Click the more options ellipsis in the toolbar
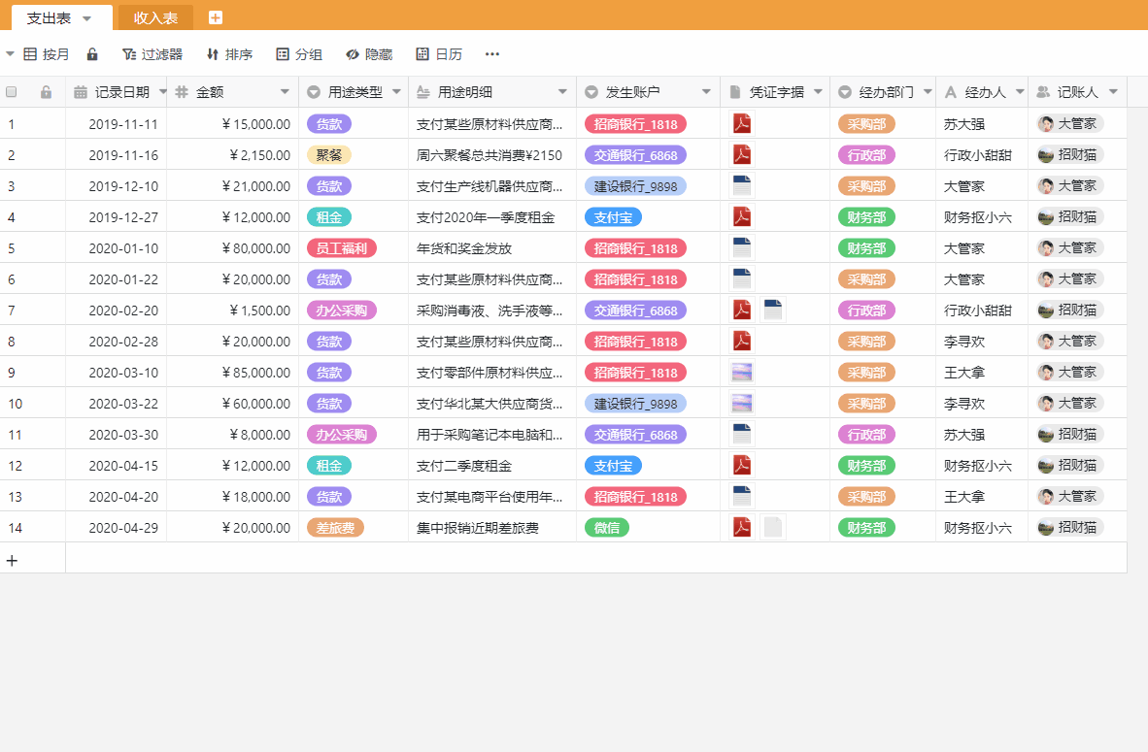The width and height of the screenshot is (1148, 752). [x=491, y=55]
